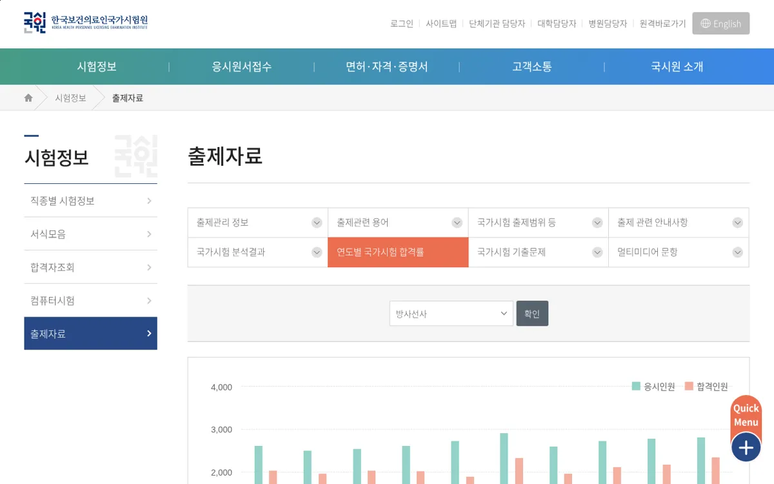Open 면허·자격·증명서 main menu
This screenshot has height=484, width=774.
[387, 66]
